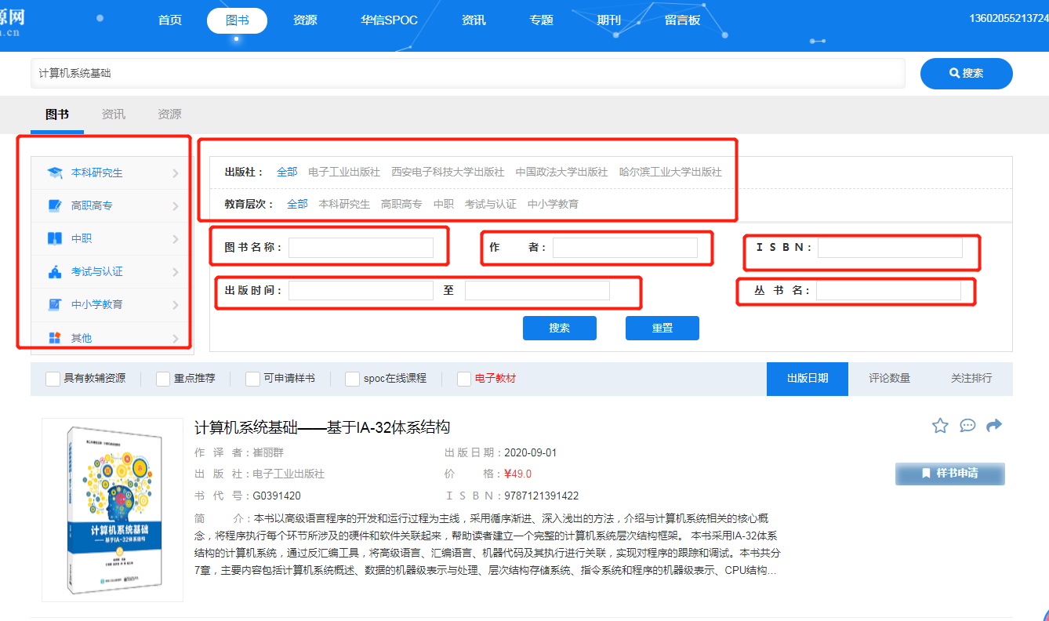
Task: Switch to the 资讯 results tab
Action: 113,114
